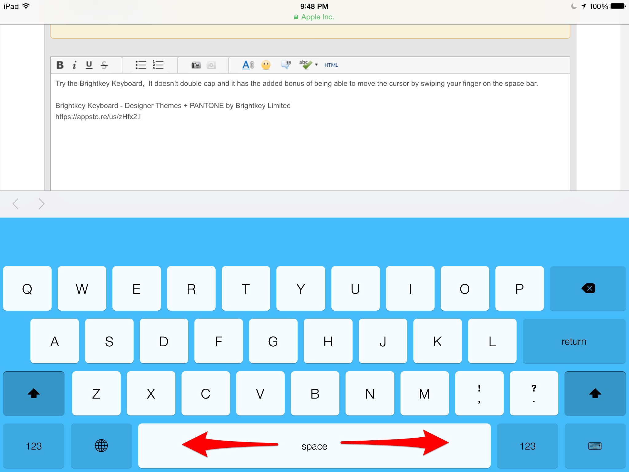Insert a quote block
Image resolution: width=629 pixels, height=472 pixels.
(x=286, y=65)
